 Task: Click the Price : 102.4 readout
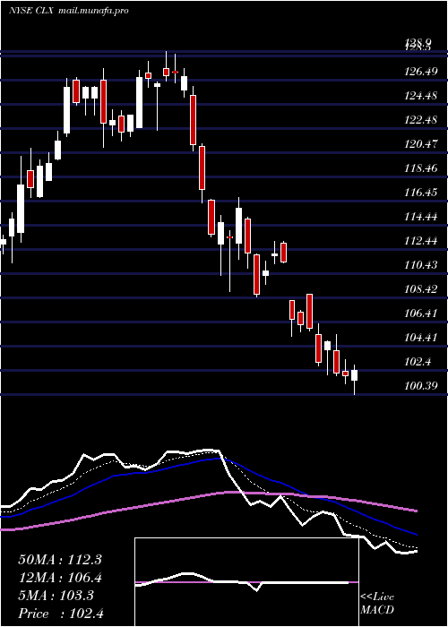click(61, 614)
